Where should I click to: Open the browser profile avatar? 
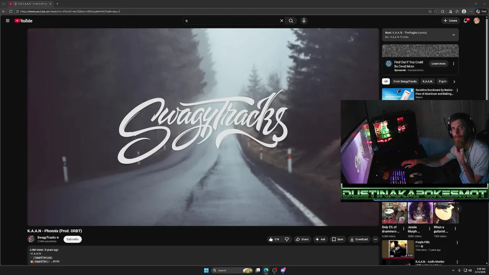(x=464, y=11)
